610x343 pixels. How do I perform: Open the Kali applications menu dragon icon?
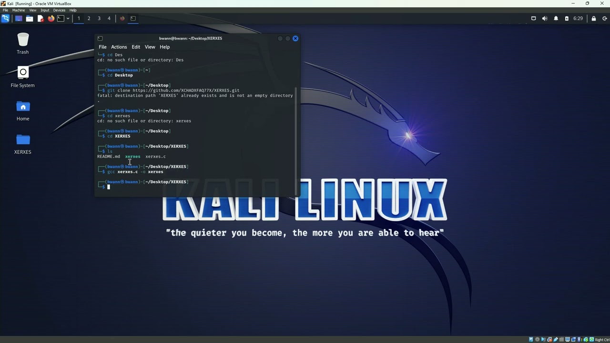5,19
